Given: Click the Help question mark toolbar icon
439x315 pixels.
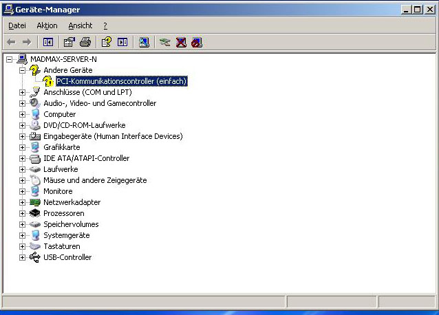Looking at the screenshot, I should 107,42.
